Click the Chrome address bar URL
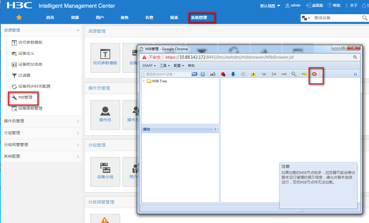The image size is (369, 223). tap(229, 57)
